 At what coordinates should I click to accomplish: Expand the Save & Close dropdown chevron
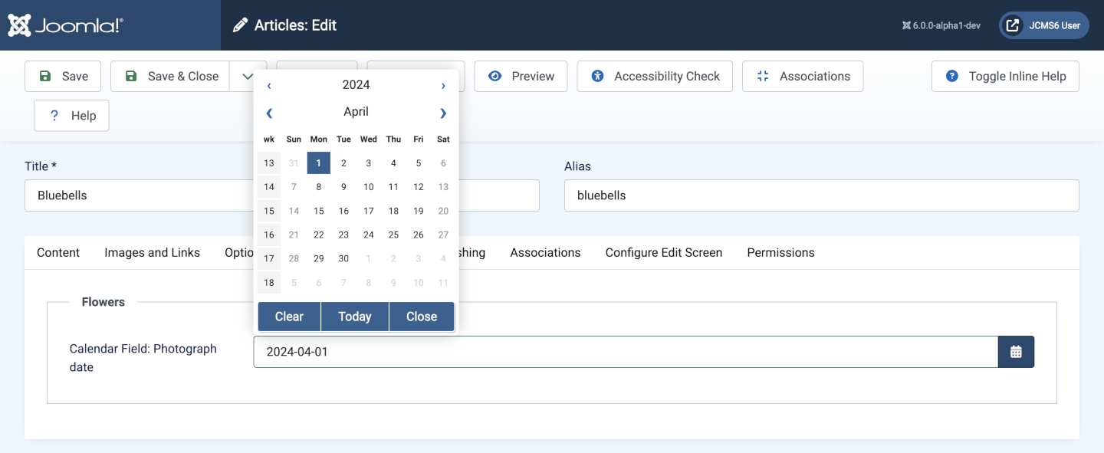(247, 76)
